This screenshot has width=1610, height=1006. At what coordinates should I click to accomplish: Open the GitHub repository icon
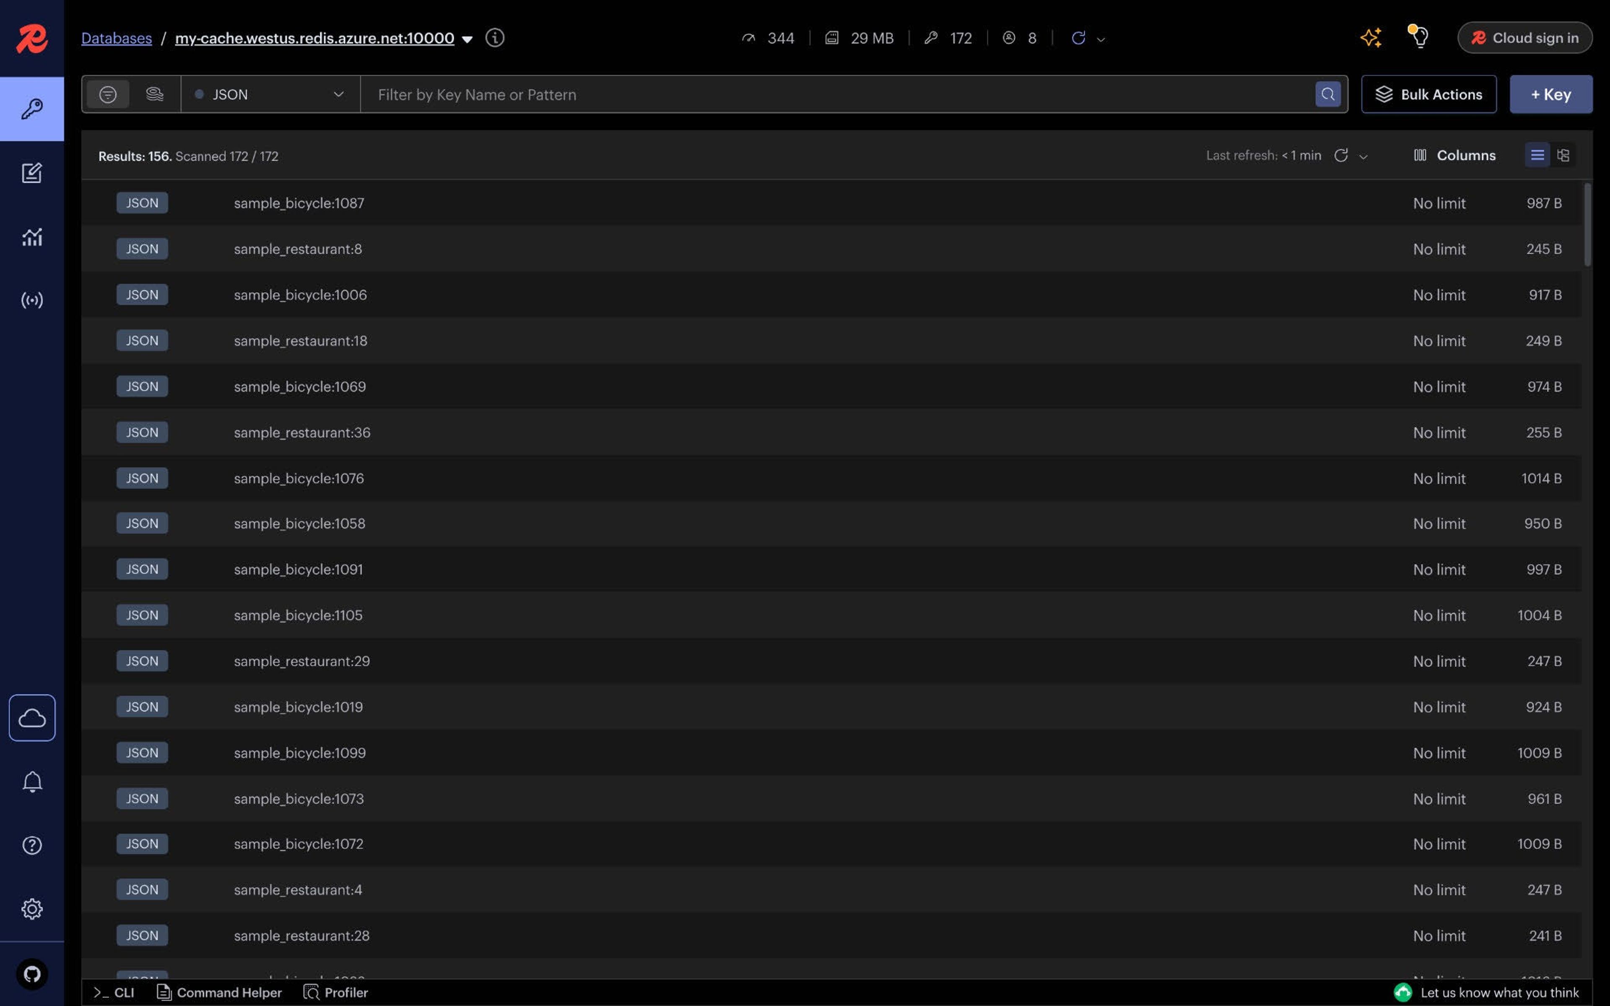(31, 974)
